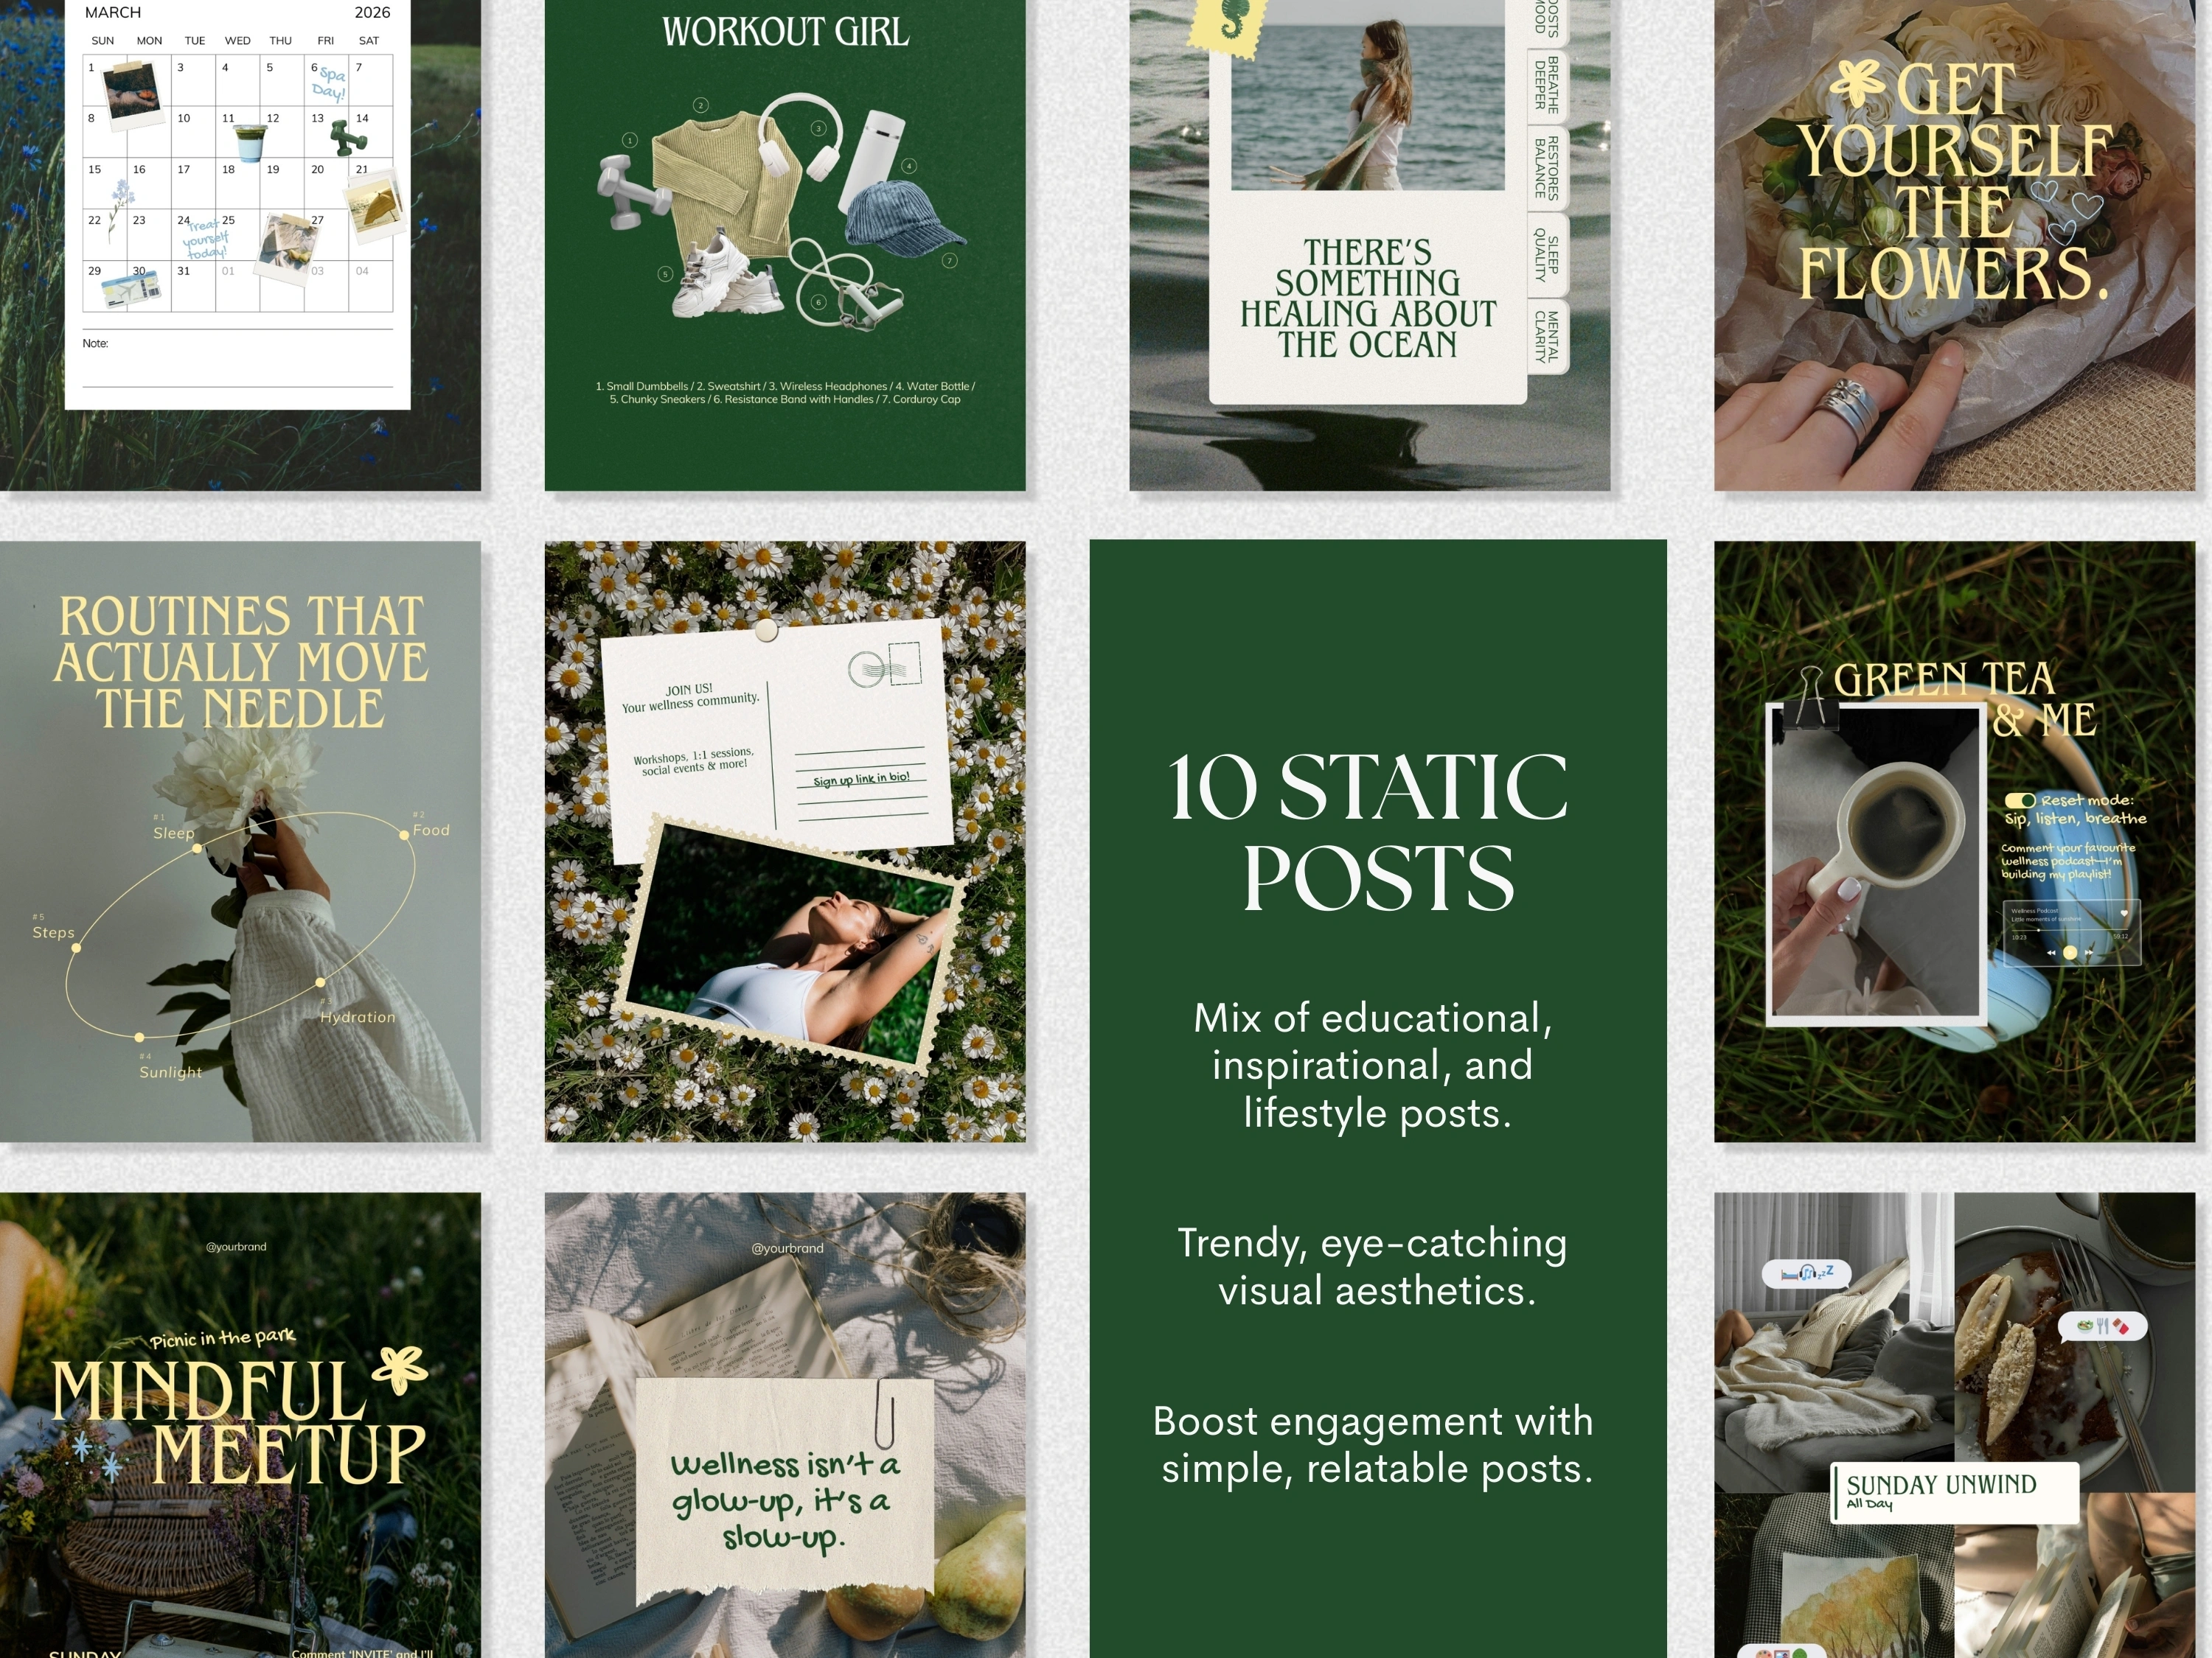The width and height of the screenshot is (2212, 1658).
Task: Like the Wellness Podcast track via the heart
Action: 2124,914
